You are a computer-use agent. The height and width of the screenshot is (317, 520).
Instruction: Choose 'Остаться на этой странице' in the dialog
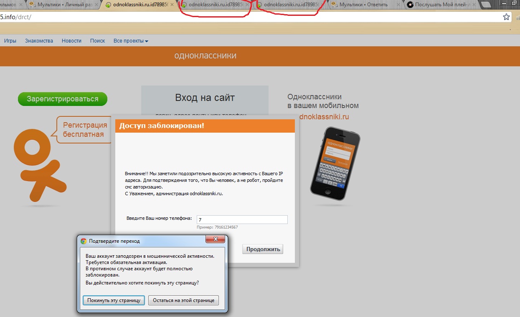(183, 300)
